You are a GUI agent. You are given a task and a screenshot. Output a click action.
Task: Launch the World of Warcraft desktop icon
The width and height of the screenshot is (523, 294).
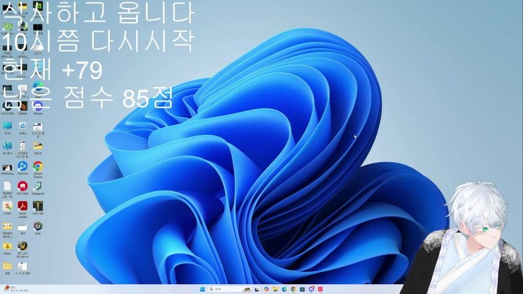point(22,246)
